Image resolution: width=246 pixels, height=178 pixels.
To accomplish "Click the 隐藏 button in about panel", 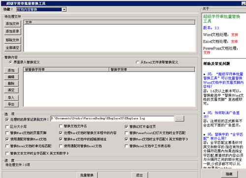I will point(229,174).
